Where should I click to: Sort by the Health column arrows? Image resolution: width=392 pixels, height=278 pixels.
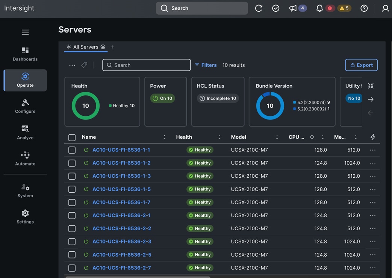pos(219,137)
